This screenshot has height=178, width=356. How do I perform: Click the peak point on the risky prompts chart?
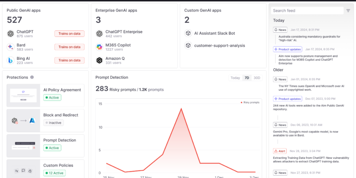pyautogui.click(x=181, y=109)
